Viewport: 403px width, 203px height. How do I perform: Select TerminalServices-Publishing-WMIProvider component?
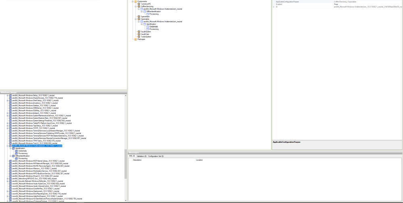click(46, 133)
